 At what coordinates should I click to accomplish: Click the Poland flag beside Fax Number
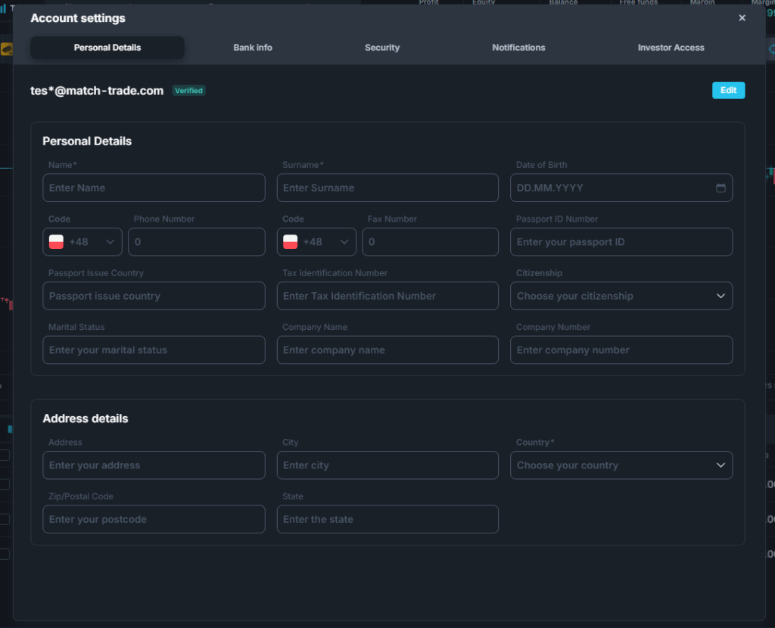tap(290, 242)
